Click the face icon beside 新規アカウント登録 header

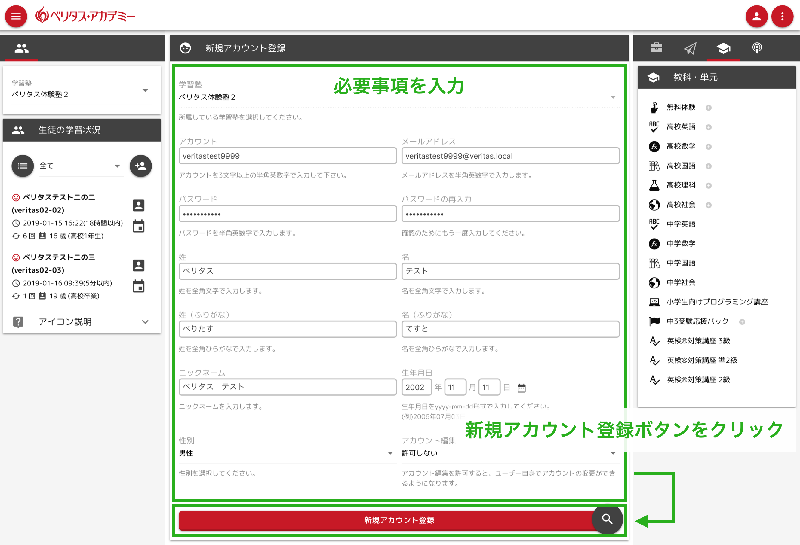click(185, 48)
